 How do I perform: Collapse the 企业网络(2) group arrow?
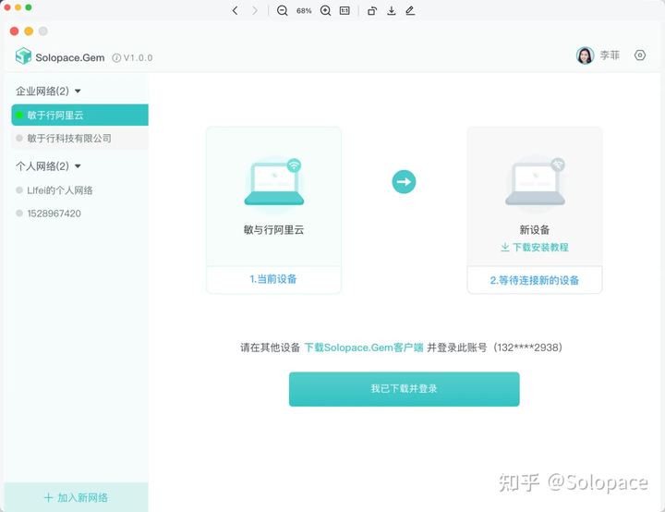pyautogui.click(x=78, y=91)
